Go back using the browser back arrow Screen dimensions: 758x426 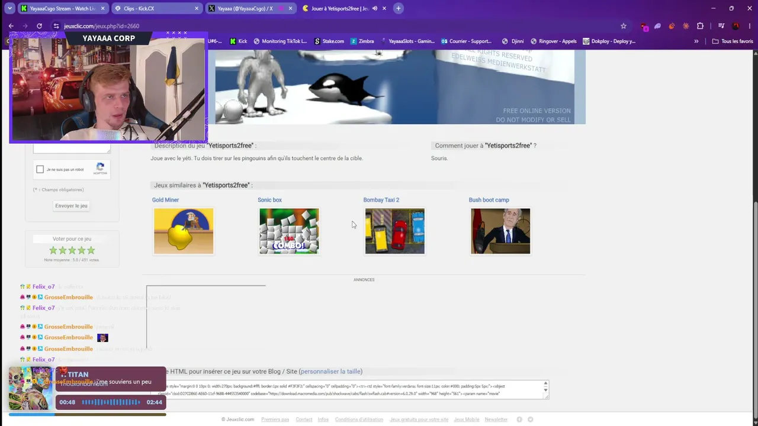point(11,26)
